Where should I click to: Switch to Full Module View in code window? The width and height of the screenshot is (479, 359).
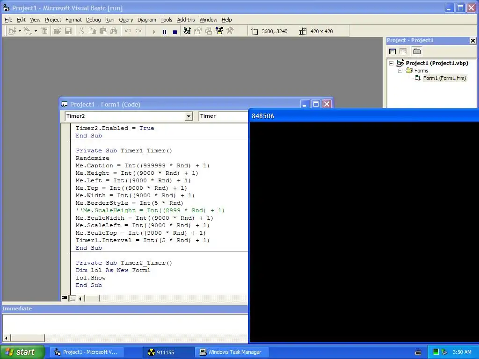[72, 298]
